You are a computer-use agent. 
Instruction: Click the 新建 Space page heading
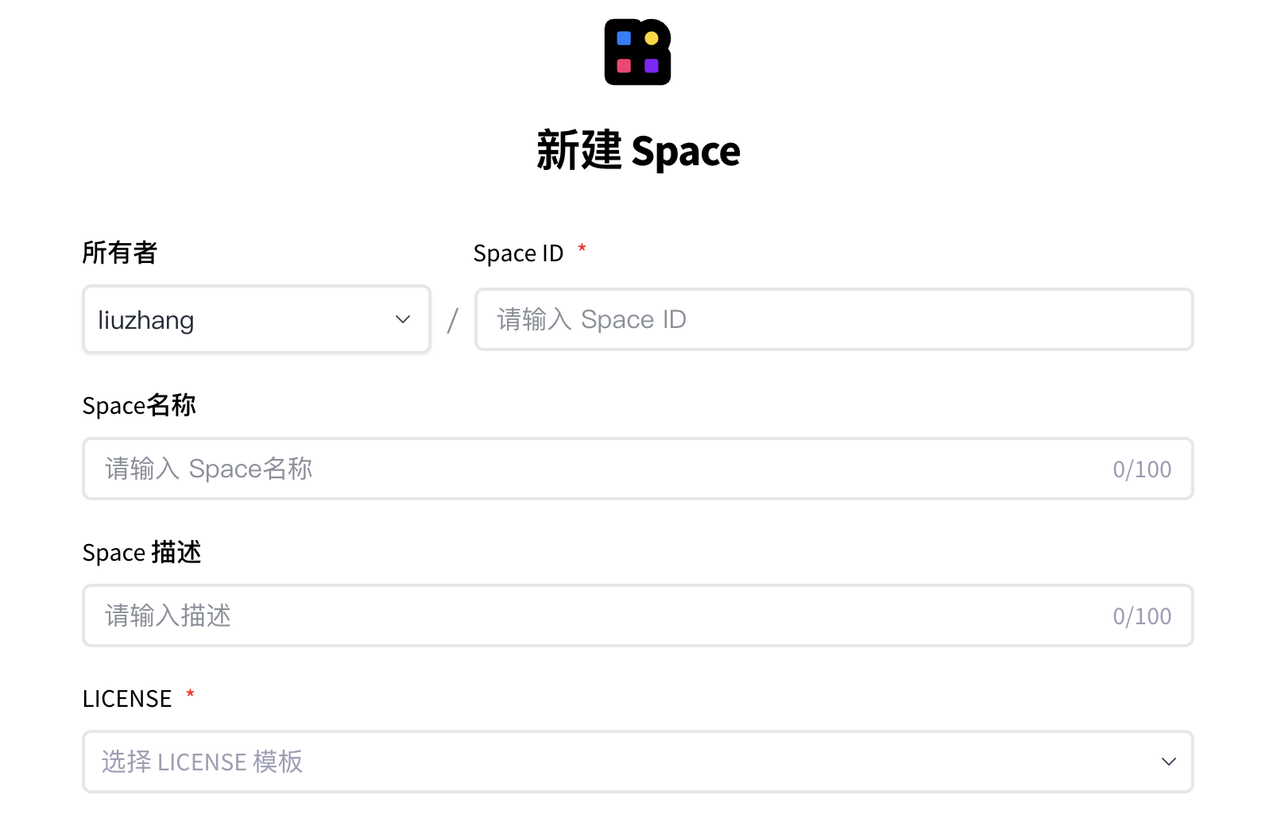(638, 150)
